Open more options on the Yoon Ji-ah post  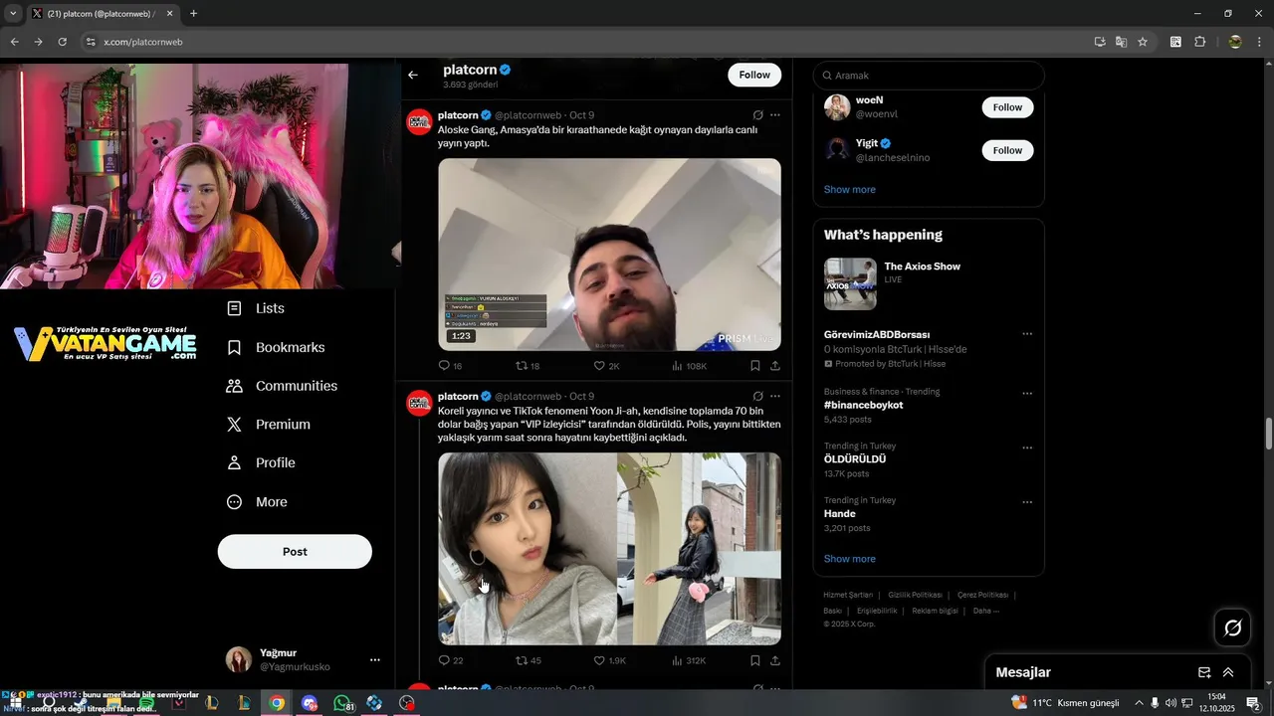tap(775, 396)
